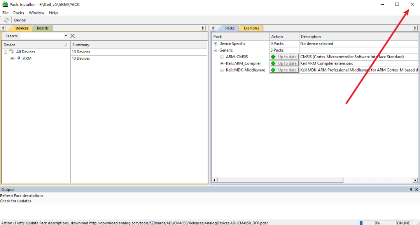Click the '10 Devices' summary for All Devices
Viewport: 420px width, 225px height.
(x=80, y=52)
